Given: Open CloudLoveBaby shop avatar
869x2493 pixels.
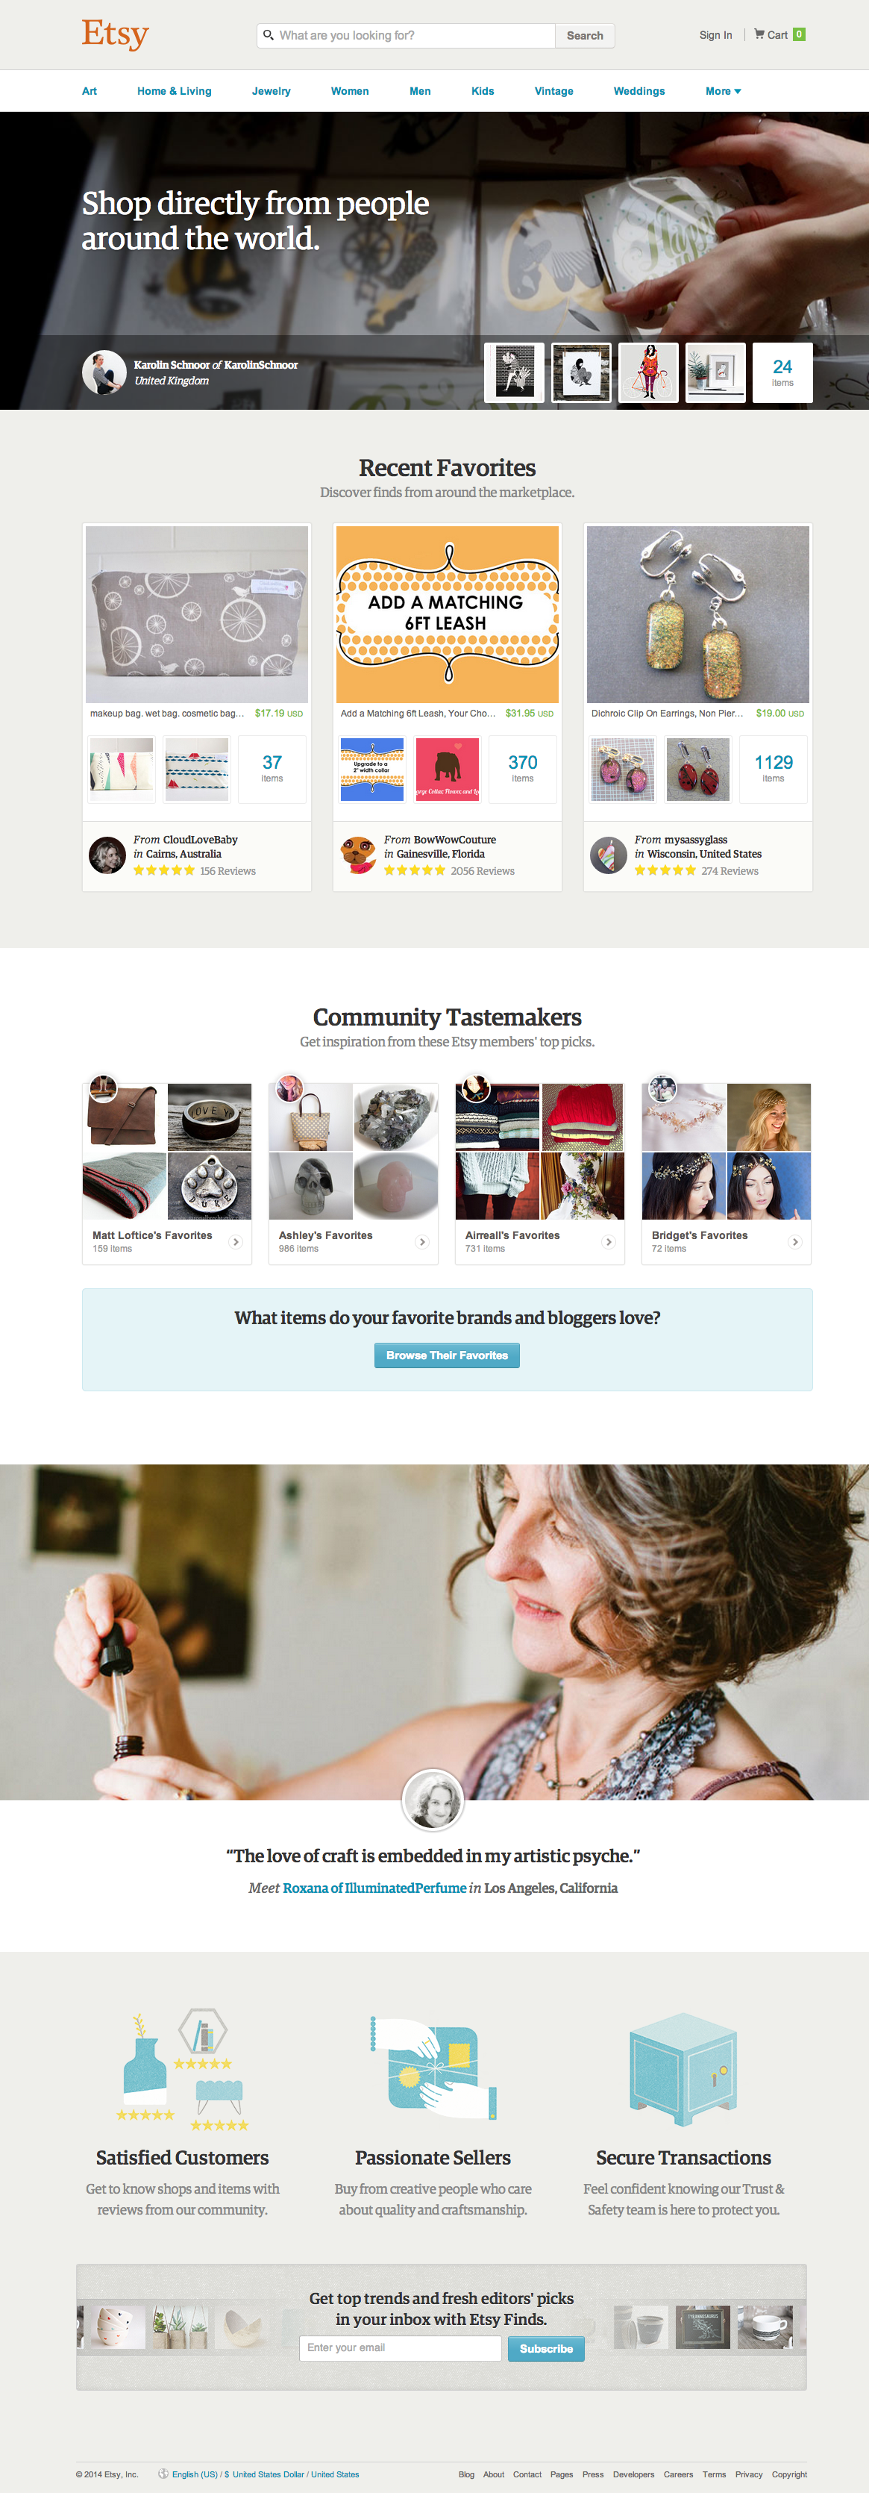Looking at the screenshot, I should 107,855.
